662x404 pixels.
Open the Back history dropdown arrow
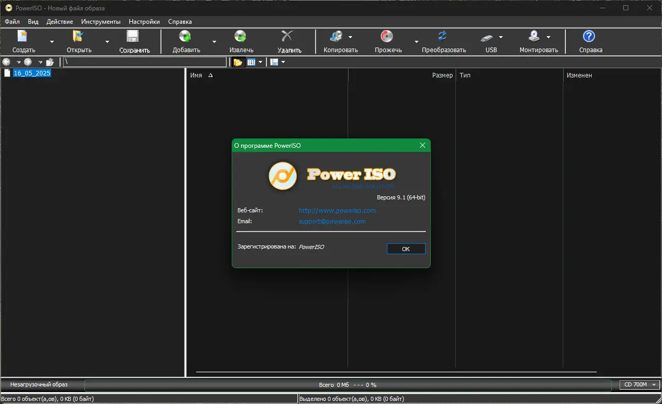(18, 62)
